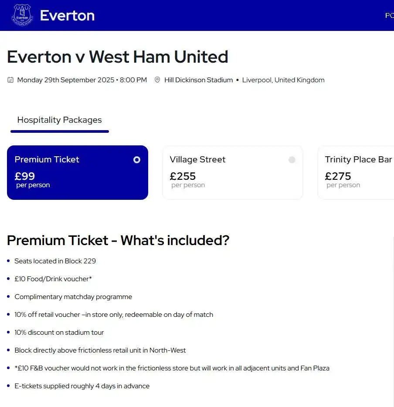Click the Everton wordmark in the header
The width and height of the screenshot is (394, 407).
[x=67, y=16]
